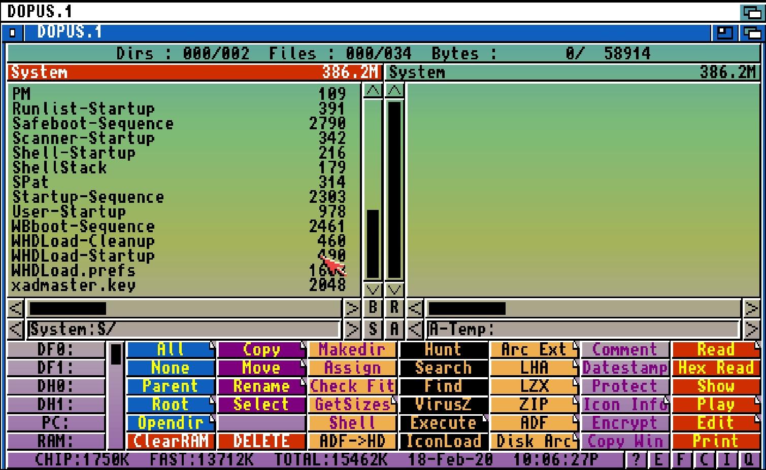Select the DF0: drive button
This screenshot has height=470, width=766.
(56, 349)
